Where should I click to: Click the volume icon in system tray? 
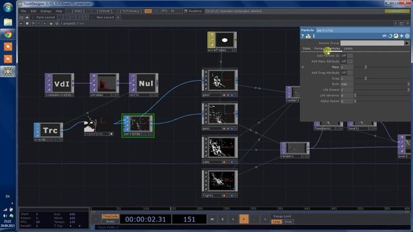(x=5, y=216)
